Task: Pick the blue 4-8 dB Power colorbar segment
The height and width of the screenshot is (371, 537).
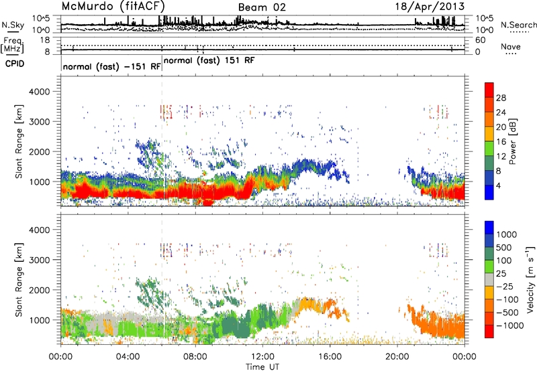Action: pyautogui.click(x=489, y=177)
